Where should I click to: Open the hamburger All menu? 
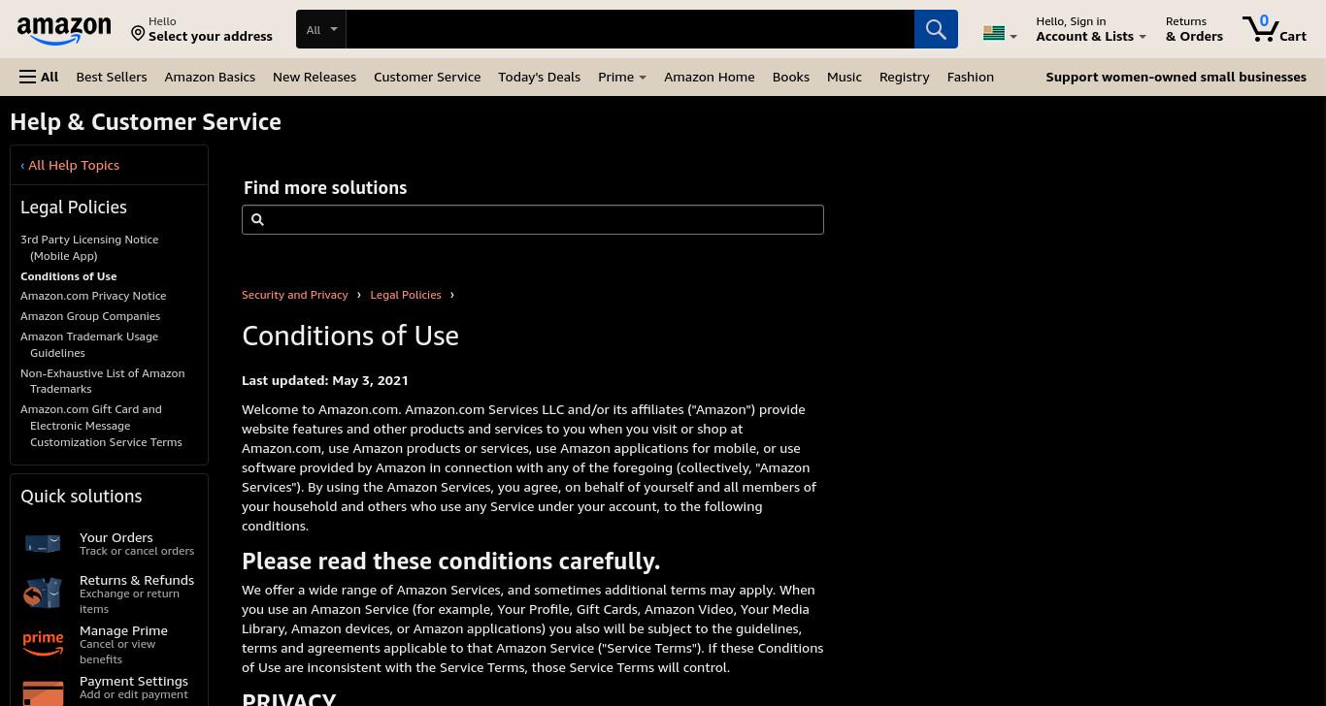[39, 77]
